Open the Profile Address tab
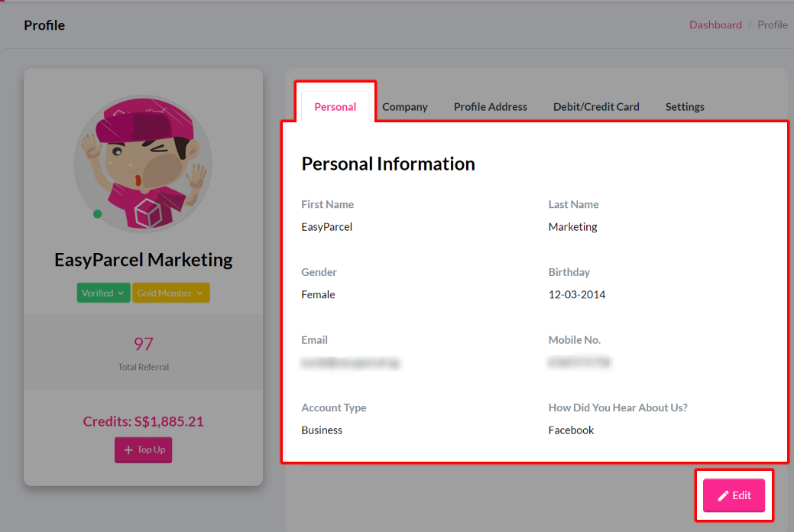Viewport: 794px width, 532px height. click(x=490, y=106)
